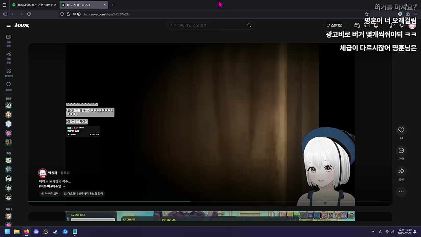Image resolution: width=421 pixels, height=237 pixels.
Task: Open the taskbar clock and date
Action: point(405,232)
